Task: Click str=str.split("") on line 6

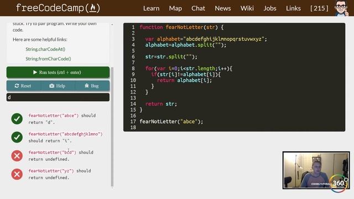Action: tap(171, 56)
